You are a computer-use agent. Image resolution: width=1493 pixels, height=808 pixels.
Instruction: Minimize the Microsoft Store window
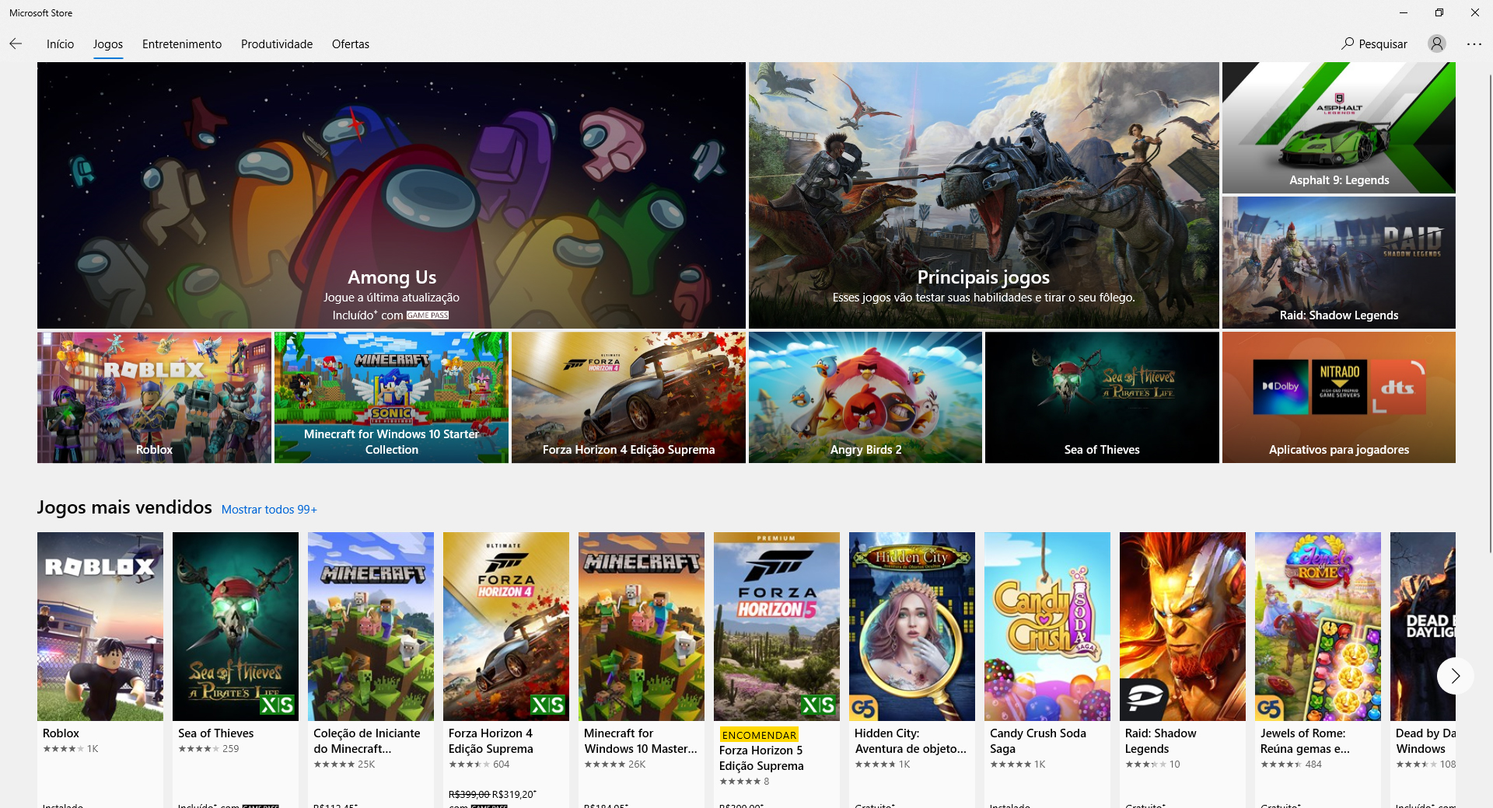click(x=1404, y=12)
